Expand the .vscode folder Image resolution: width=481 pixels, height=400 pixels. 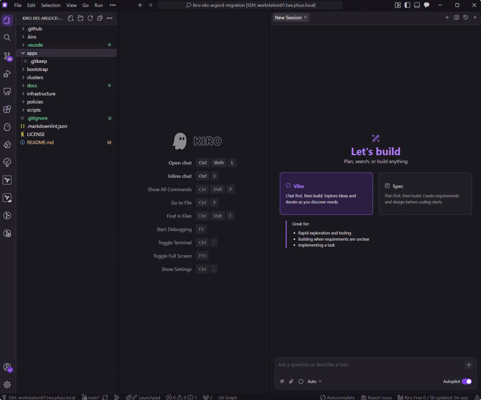(x=67, y=45)
